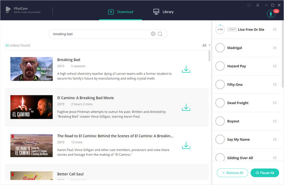This screenshot has width=284, height=185.
Task: Click the 1080P quality badge
Action: pyautogui.click(x=232, y=29)
